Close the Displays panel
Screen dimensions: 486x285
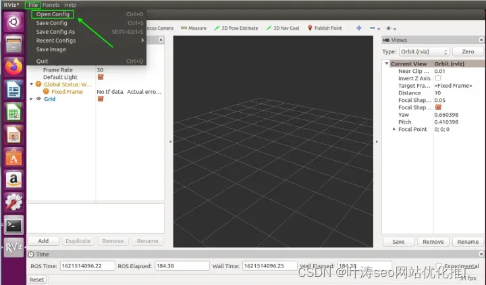click(161, 40)
